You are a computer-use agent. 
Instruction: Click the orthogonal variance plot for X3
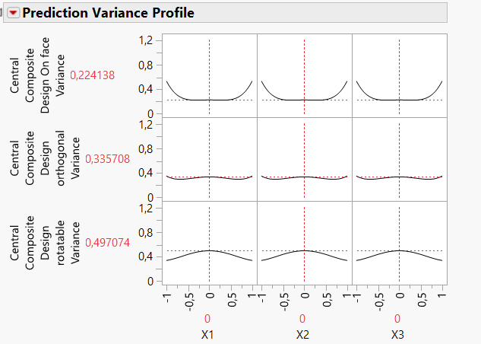[x=400, y=159]
